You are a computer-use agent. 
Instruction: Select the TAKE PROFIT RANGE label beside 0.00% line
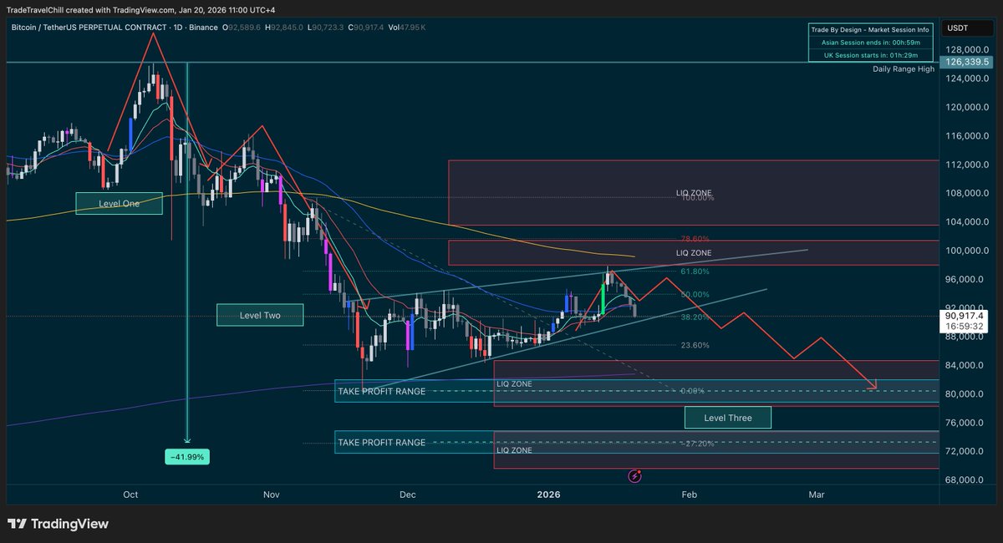[381, 391]
